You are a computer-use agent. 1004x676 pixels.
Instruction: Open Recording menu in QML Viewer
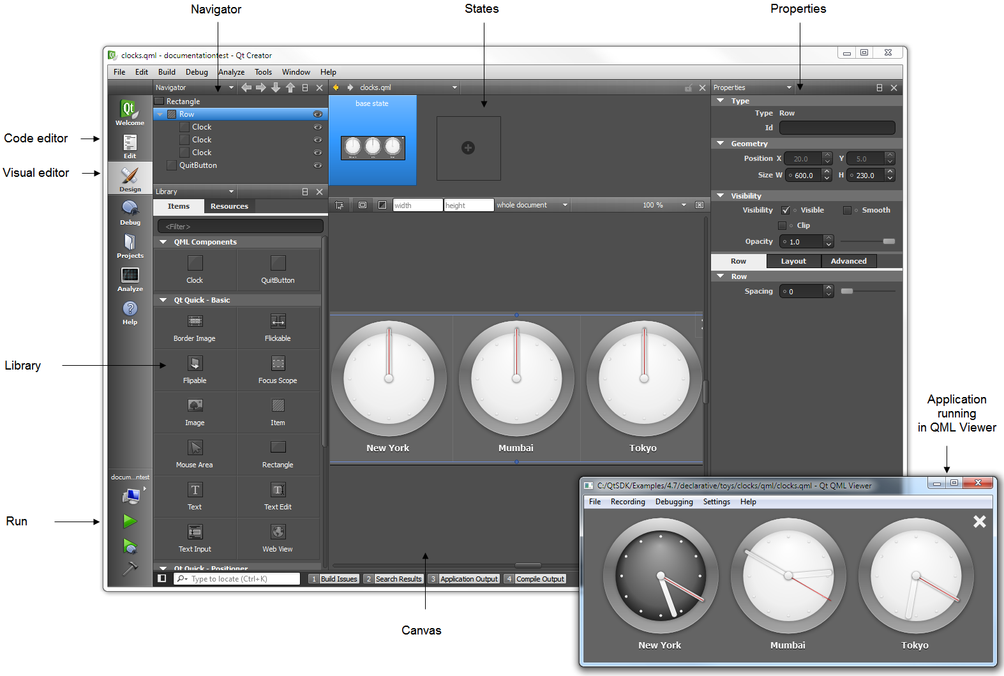click(x=627, y=502)
